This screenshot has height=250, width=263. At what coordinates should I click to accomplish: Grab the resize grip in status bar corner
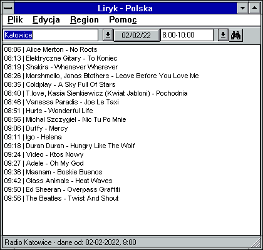[256, 243]
